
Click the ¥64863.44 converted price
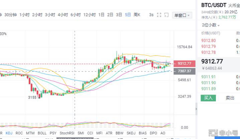click(212, 68)
